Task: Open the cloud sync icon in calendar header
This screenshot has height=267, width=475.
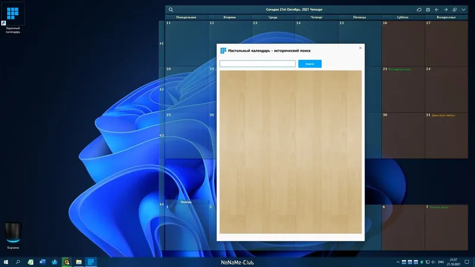Action: (419, 9)
